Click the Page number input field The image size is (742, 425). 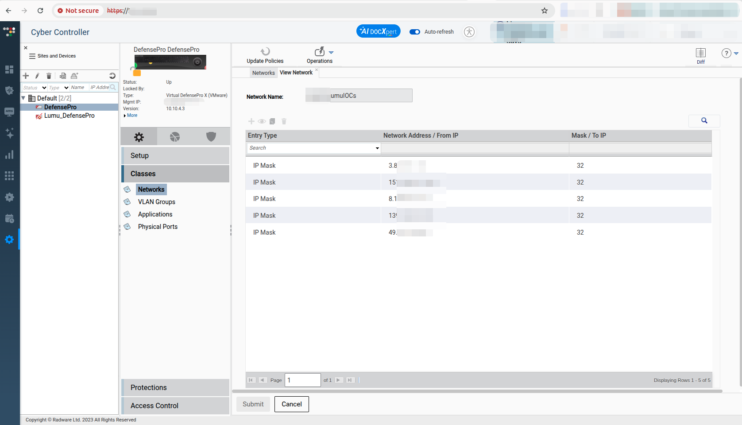tap(302, 380)
